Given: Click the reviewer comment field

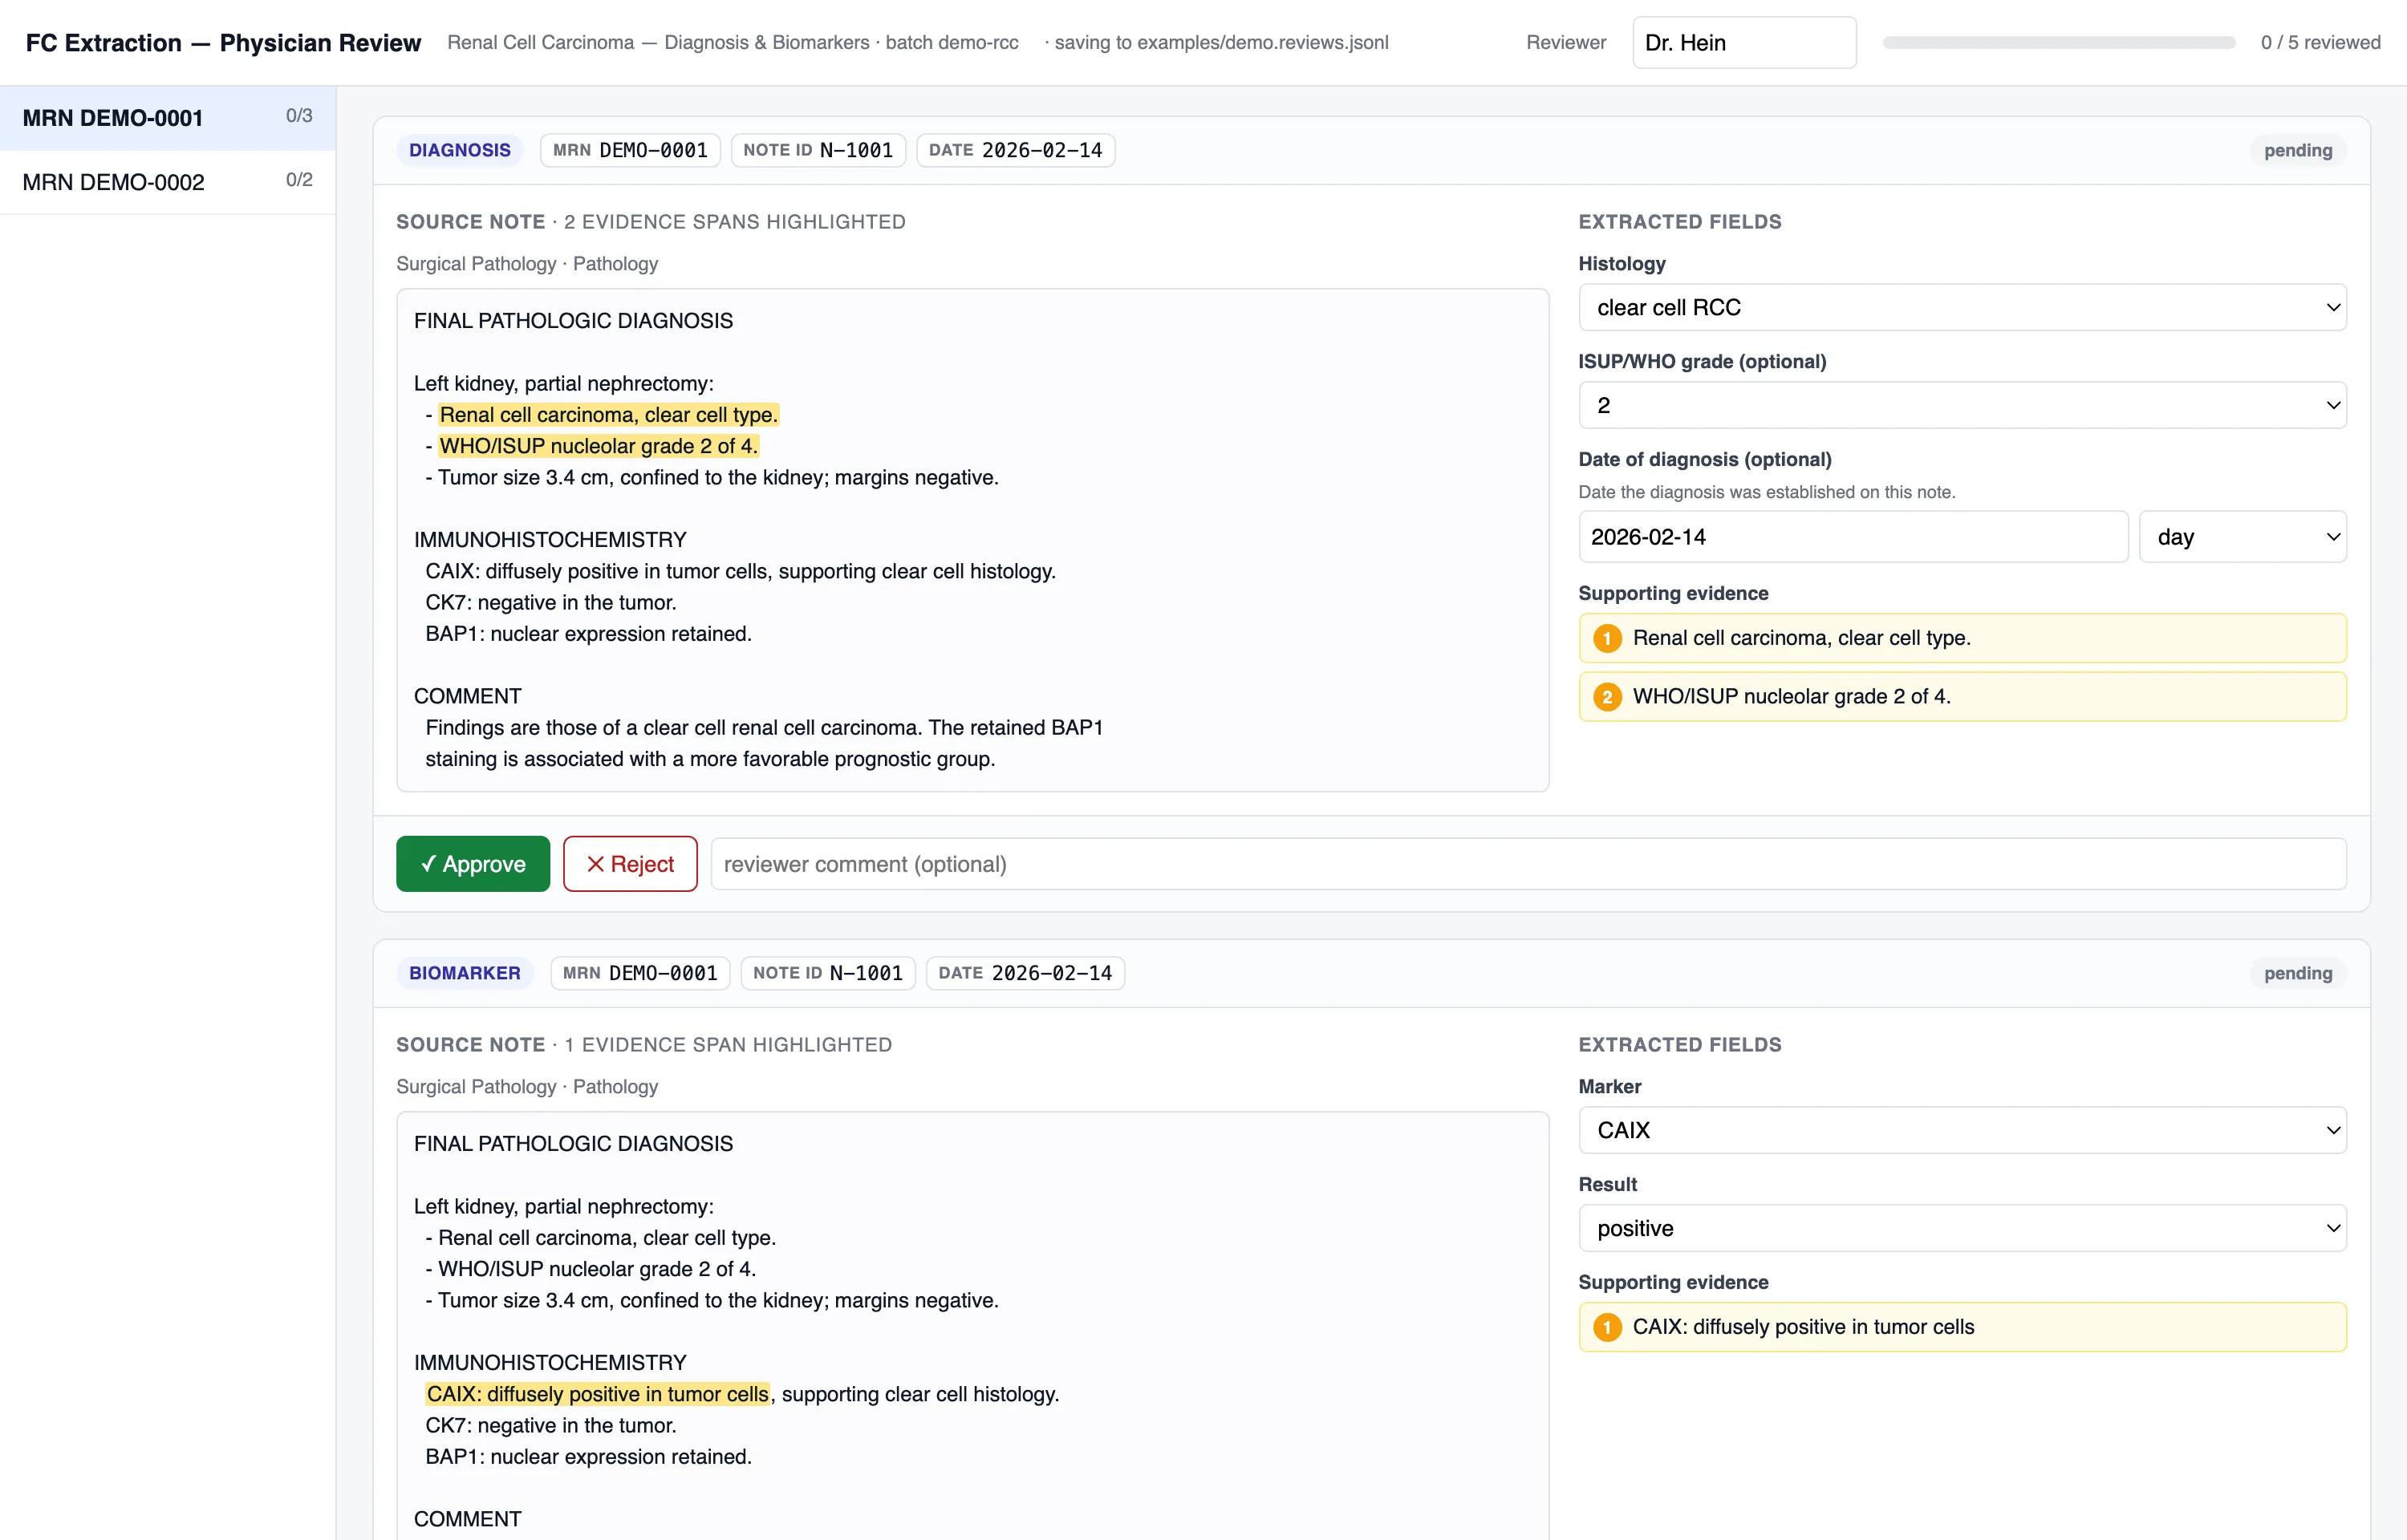Looking at the screenshot, I should click(x=1528, y=864).
